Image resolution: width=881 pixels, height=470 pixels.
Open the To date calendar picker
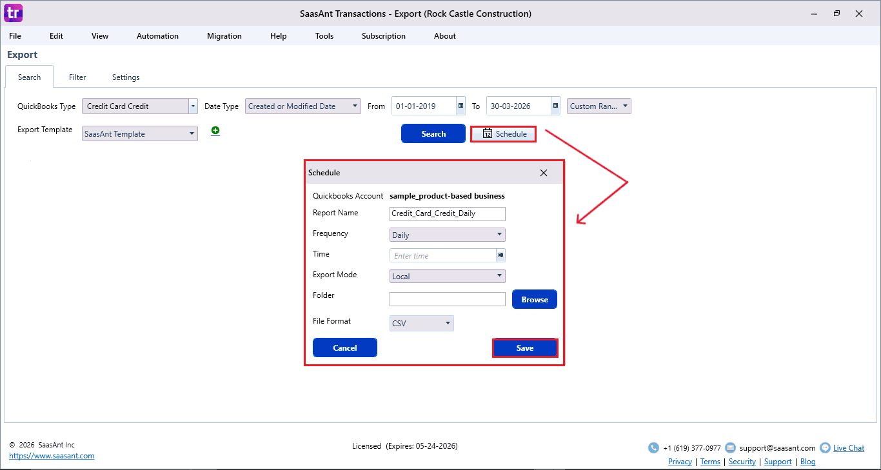(x=555, y=106)
